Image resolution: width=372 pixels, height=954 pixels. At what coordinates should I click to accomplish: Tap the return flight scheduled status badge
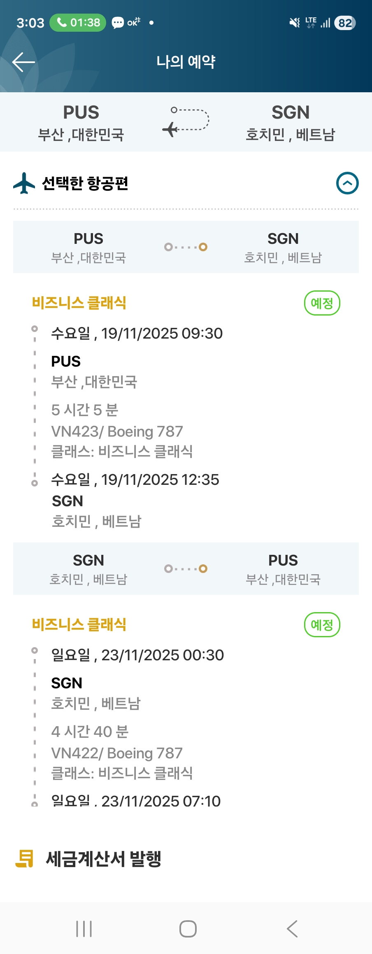click(x=322, y=625)
